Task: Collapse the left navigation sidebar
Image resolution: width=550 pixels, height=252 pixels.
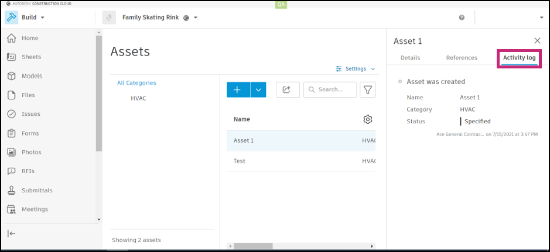Action: coord(11,233)
